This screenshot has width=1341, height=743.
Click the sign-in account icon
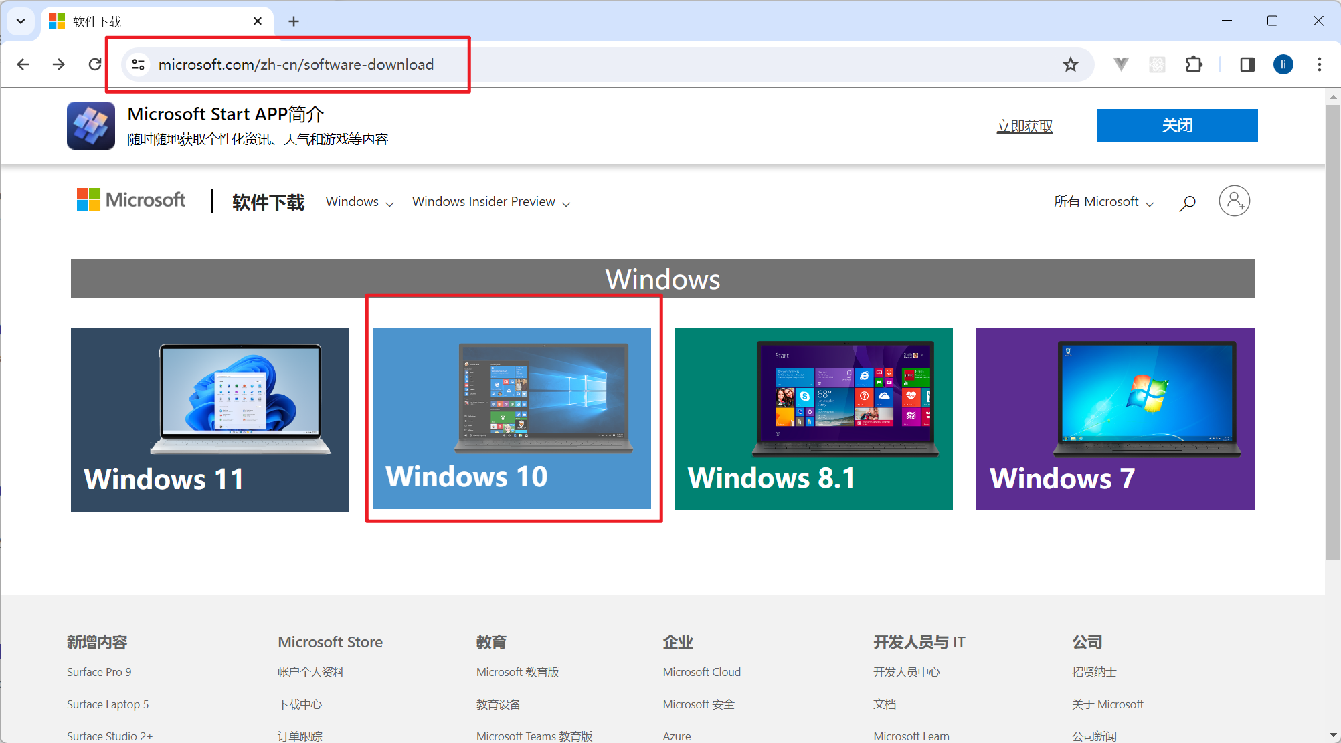(x=1235, y=201)
